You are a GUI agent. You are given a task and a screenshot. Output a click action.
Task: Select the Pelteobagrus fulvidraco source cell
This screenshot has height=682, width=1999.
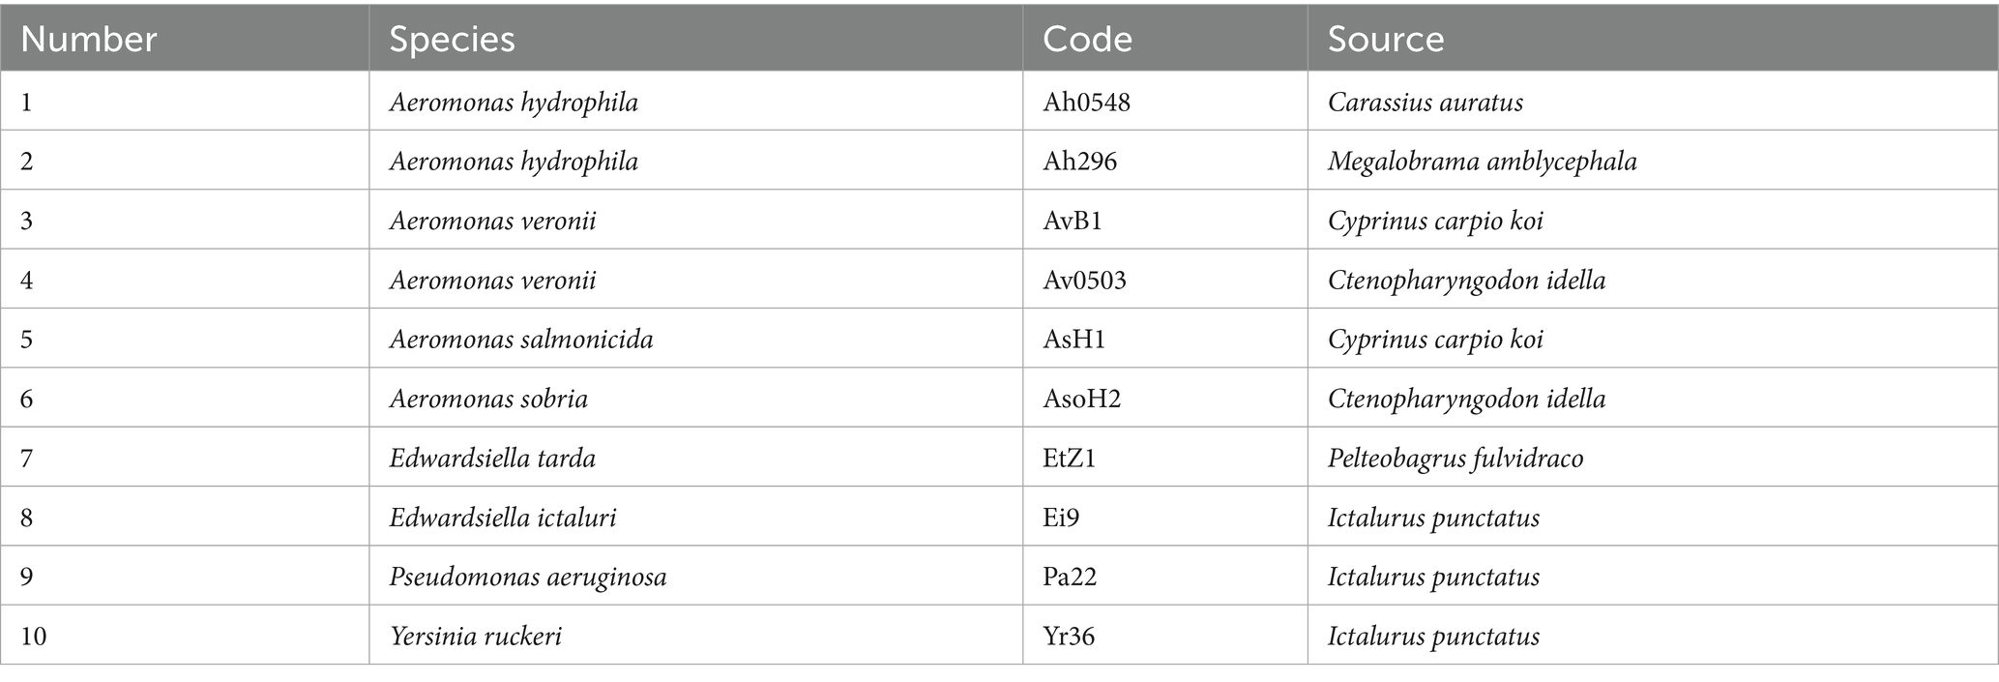pos(1653,457)
